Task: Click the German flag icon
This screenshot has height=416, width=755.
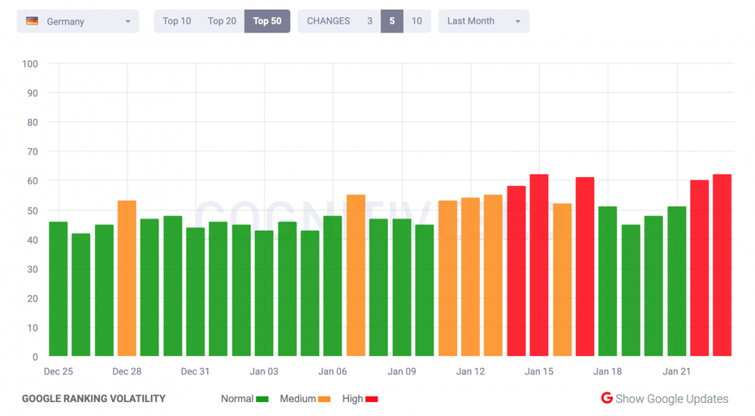Action: (32, 21)
